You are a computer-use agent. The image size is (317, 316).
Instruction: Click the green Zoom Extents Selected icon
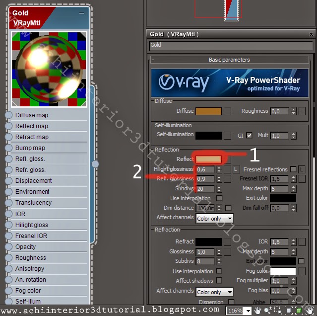(x=299, y=311)
